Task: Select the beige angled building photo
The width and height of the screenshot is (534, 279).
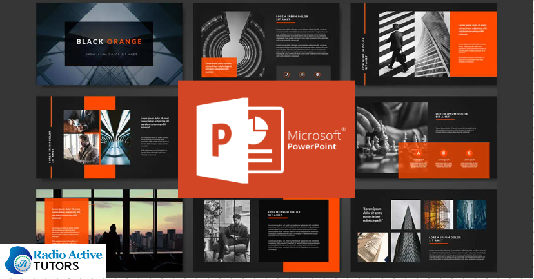Action: [x=373, y=247]
